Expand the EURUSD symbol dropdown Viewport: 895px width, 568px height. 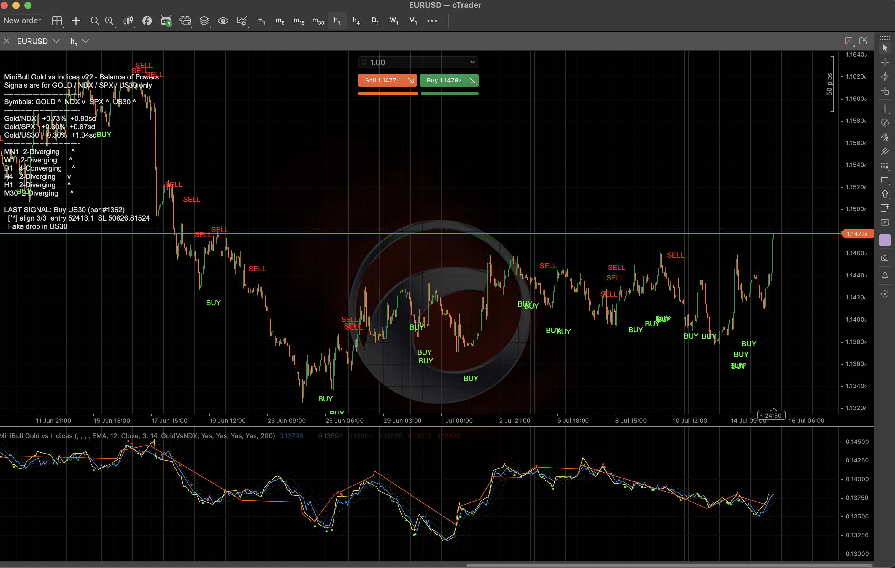pyautogui.click(x=56, y=41)
